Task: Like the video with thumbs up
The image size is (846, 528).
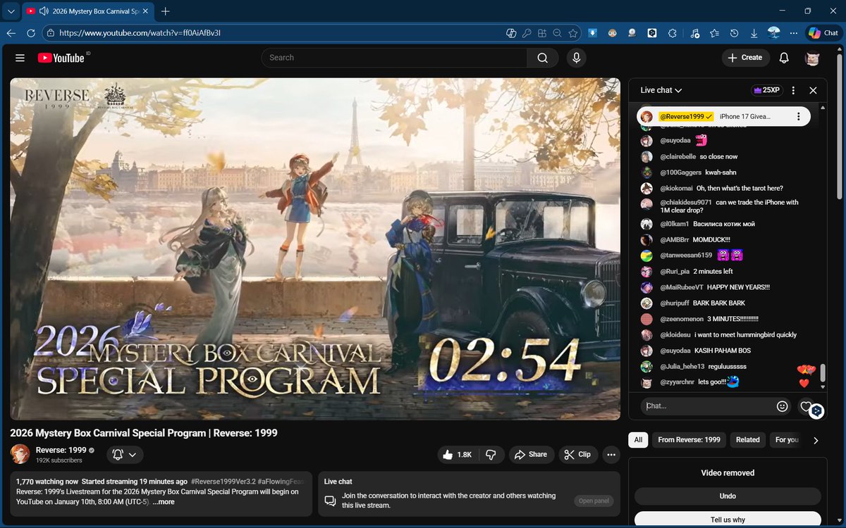Action: click(458, 455)
